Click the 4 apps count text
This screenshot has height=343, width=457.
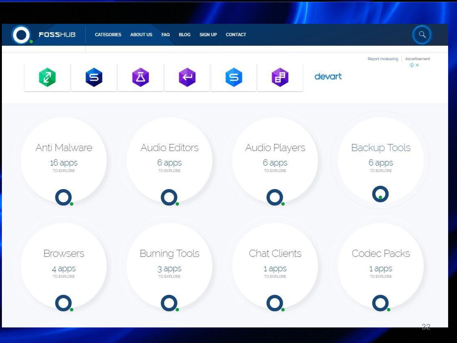point(64,269)
